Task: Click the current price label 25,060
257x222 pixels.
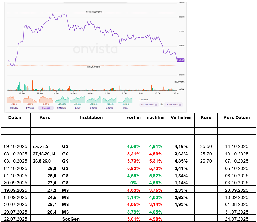Action: point(181,60)
